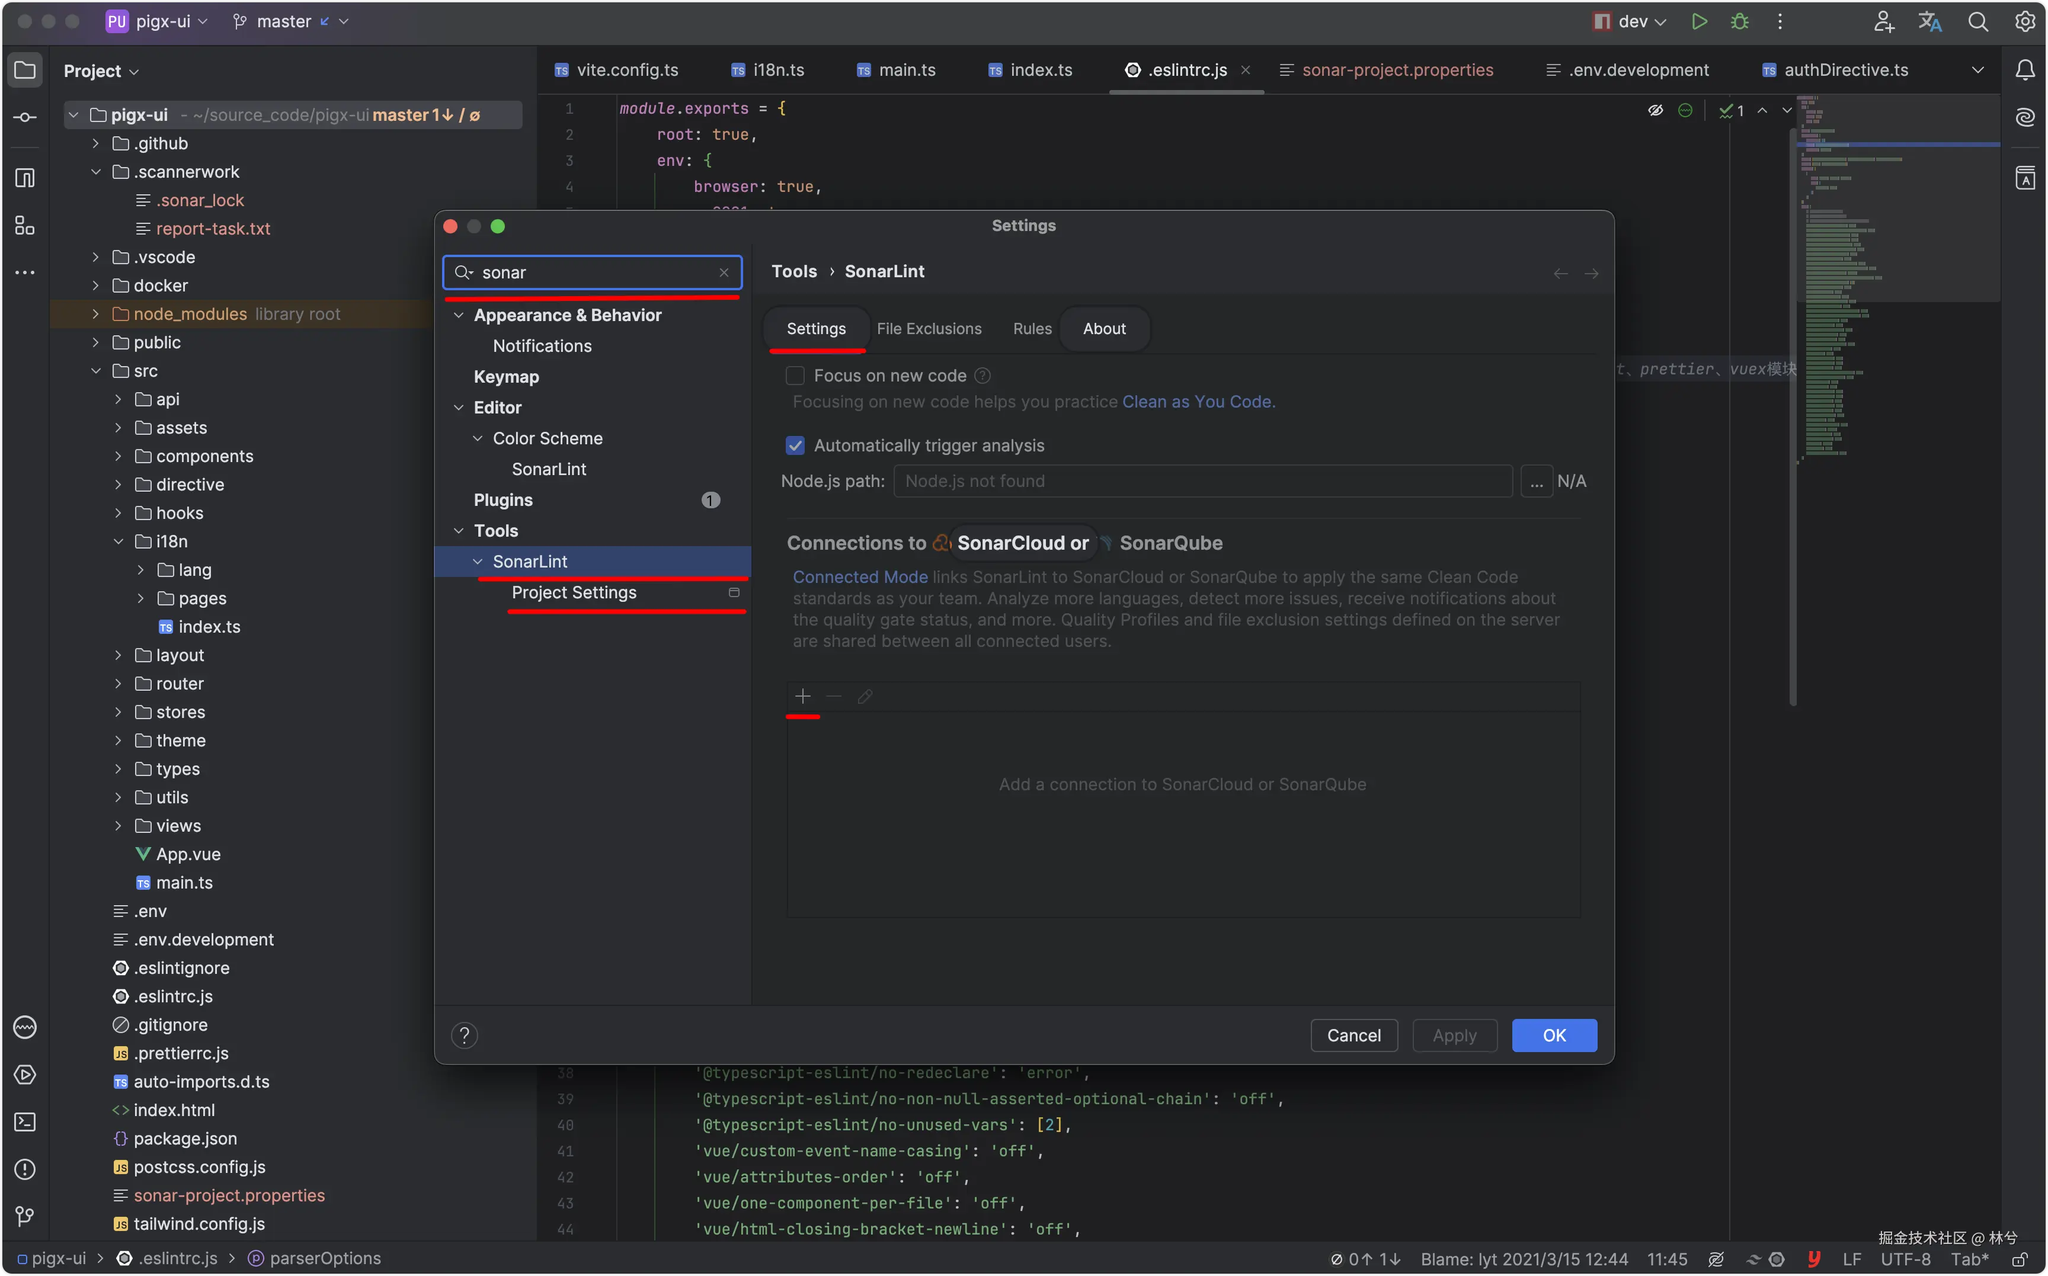Click the help question mark button in Settings

[x=465, y=1035]
